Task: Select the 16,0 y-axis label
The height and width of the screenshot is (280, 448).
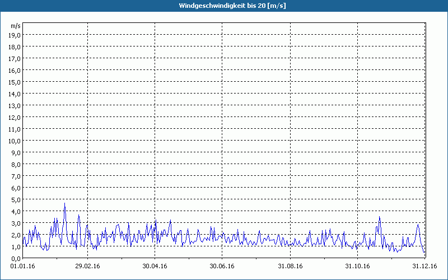Action: point(15,71)
